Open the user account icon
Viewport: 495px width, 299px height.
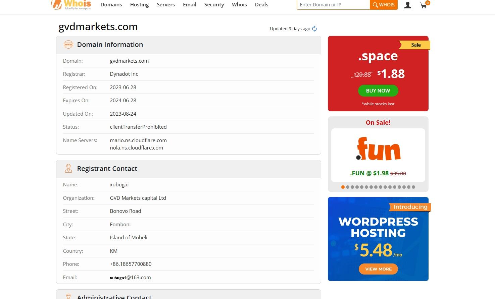[x=408, y=5]
